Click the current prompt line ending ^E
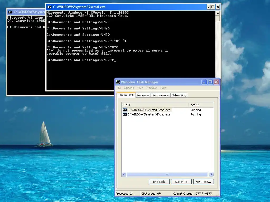270x202 pixels. pyautogui.click(x=81, y=60)
